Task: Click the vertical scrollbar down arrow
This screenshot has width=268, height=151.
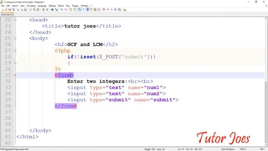Action: coord(266,145)
